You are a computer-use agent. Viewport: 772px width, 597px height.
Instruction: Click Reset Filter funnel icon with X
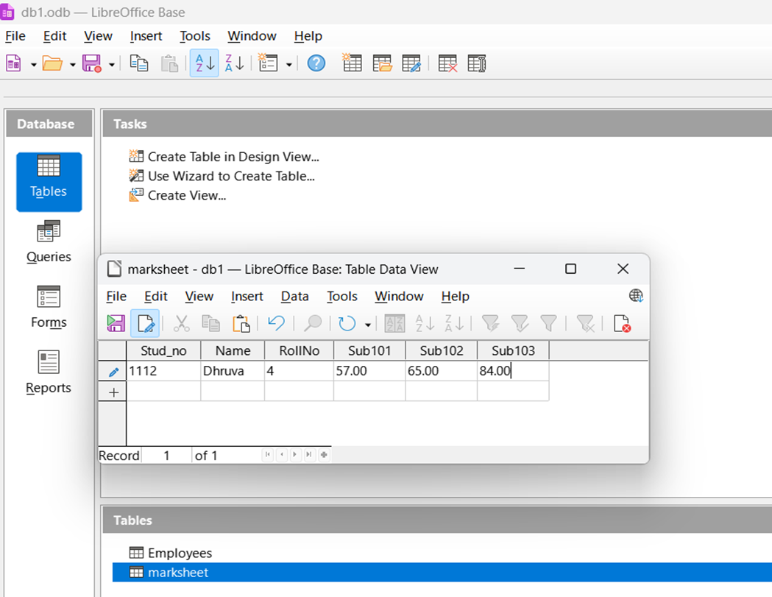[585, 324]
